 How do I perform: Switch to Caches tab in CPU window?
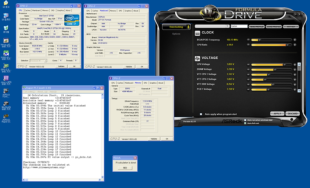coord(28,10)
